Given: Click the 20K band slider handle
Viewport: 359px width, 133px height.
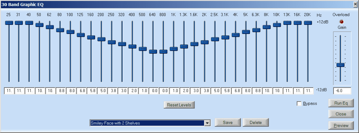Looking at the screenshot, I should point(308,23).
